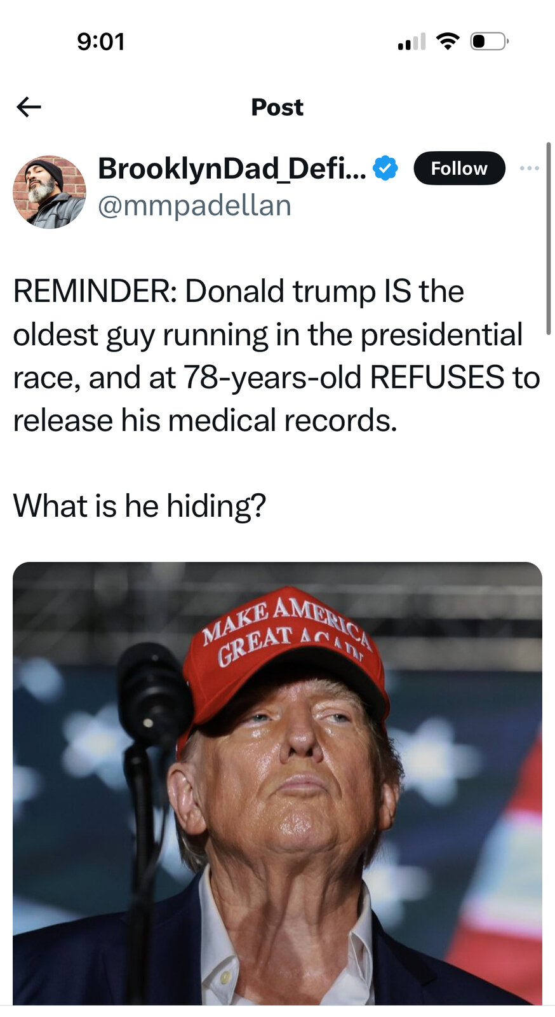Open the attached photo in full view
The width and height of the screenshot is (555, 1017).
(x=277, y=783)
